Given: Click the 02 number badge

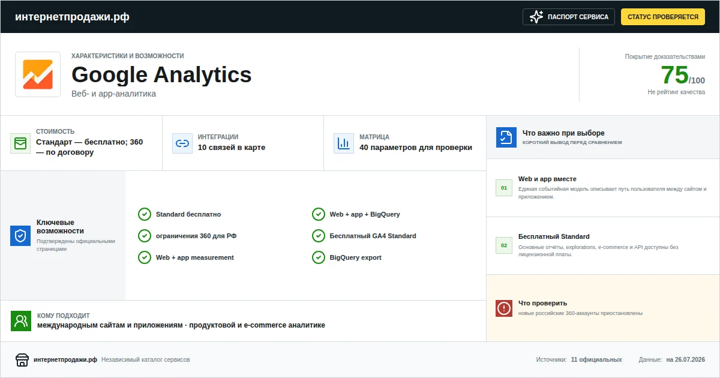Looking at the screenshot, I should click(504, 245).
